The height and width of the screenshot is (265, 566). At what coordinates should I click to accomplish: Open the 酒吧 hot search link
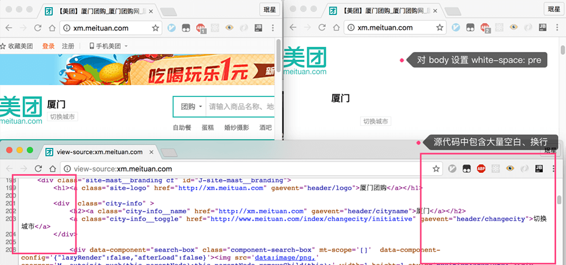click(265, 127)
